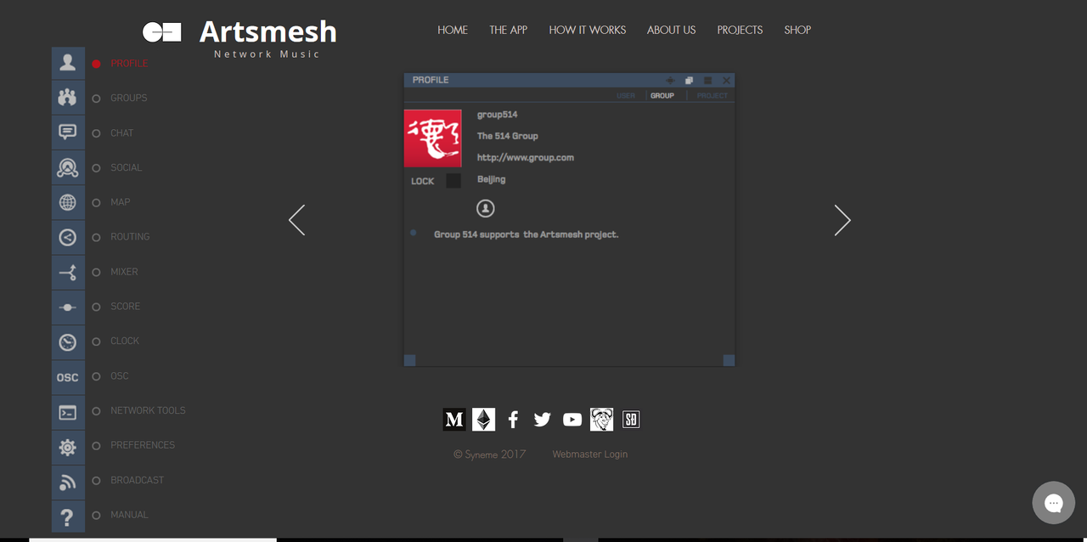Advance to next slide with right arrow
The width and height of the screenshot is (1087, 542).
(x=842, y=220)
